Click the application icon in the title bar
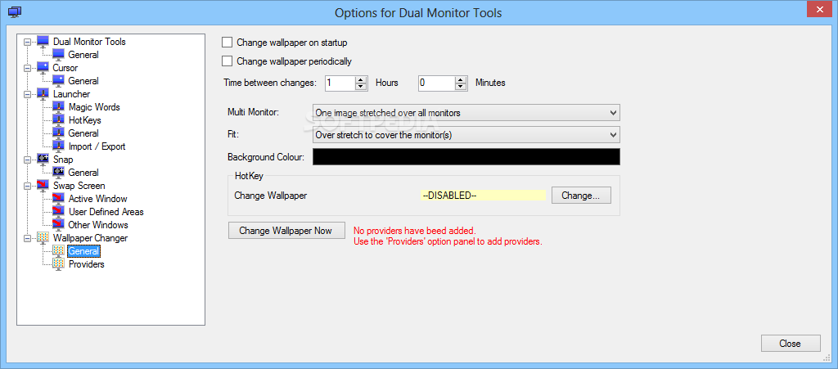 (x=15, y=11)
